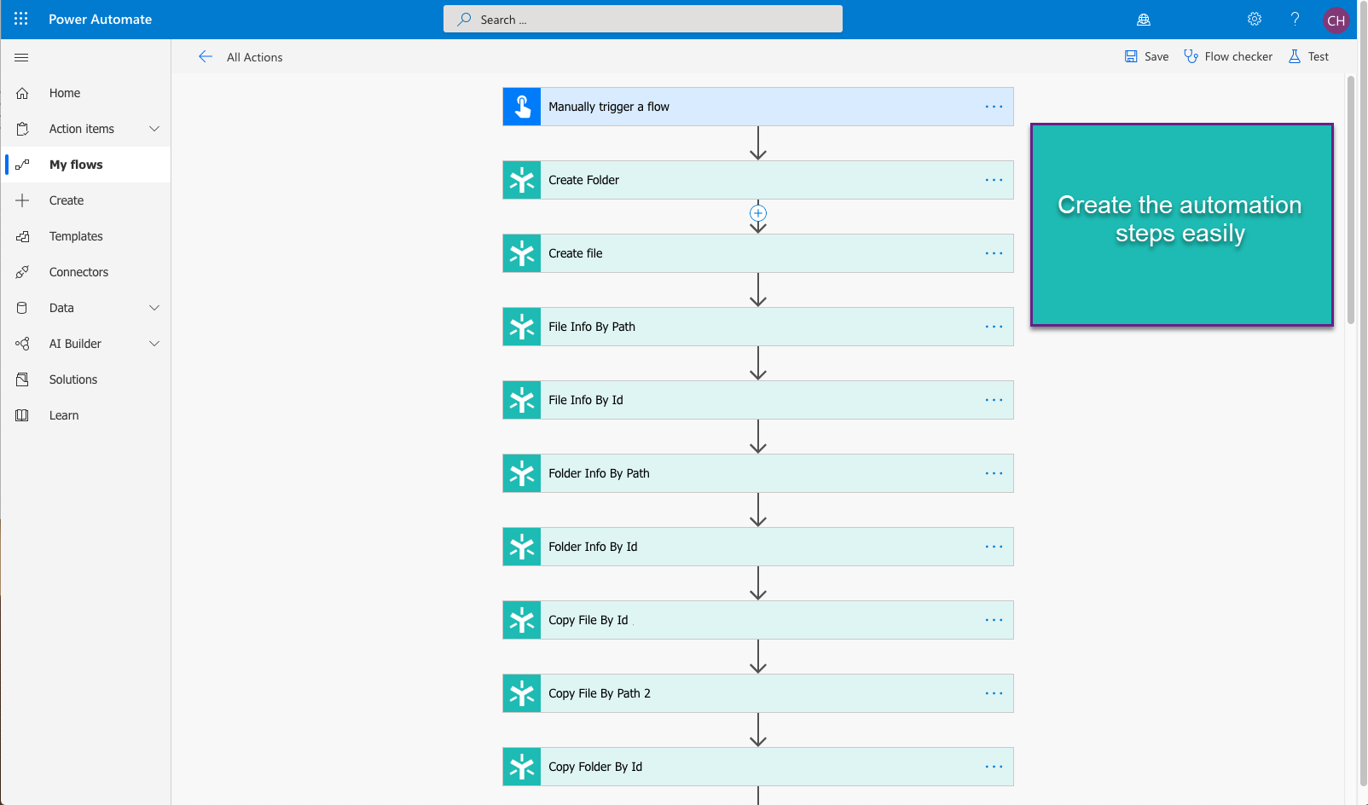Click the back arrow beside All Actions
Screen dimensions: 1368x805
(x=206, y=57)
